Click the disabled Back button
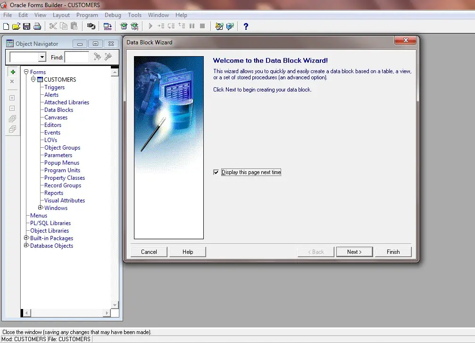The width and height of the screenshot is (475, 343). coord(316,252)
